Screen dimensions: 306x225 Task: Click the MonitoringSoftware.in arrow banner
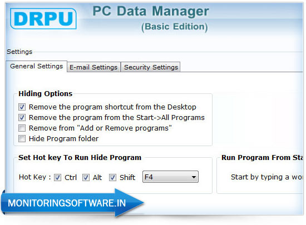(x=72, y=203)
